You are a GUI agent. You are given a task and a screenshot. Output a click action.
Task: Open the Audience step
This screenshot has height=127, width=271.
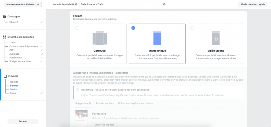pyautogui.click(x=14, y=54)
